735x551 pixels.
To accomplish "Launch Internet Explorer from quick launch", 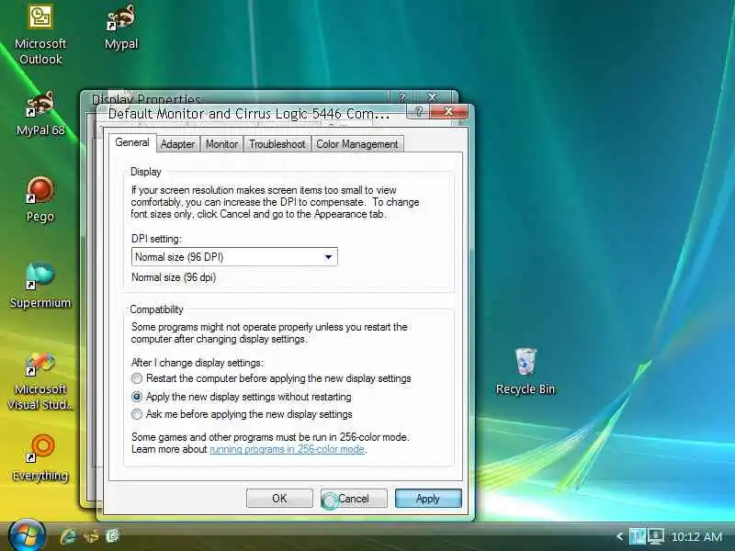I will (68, 535).
